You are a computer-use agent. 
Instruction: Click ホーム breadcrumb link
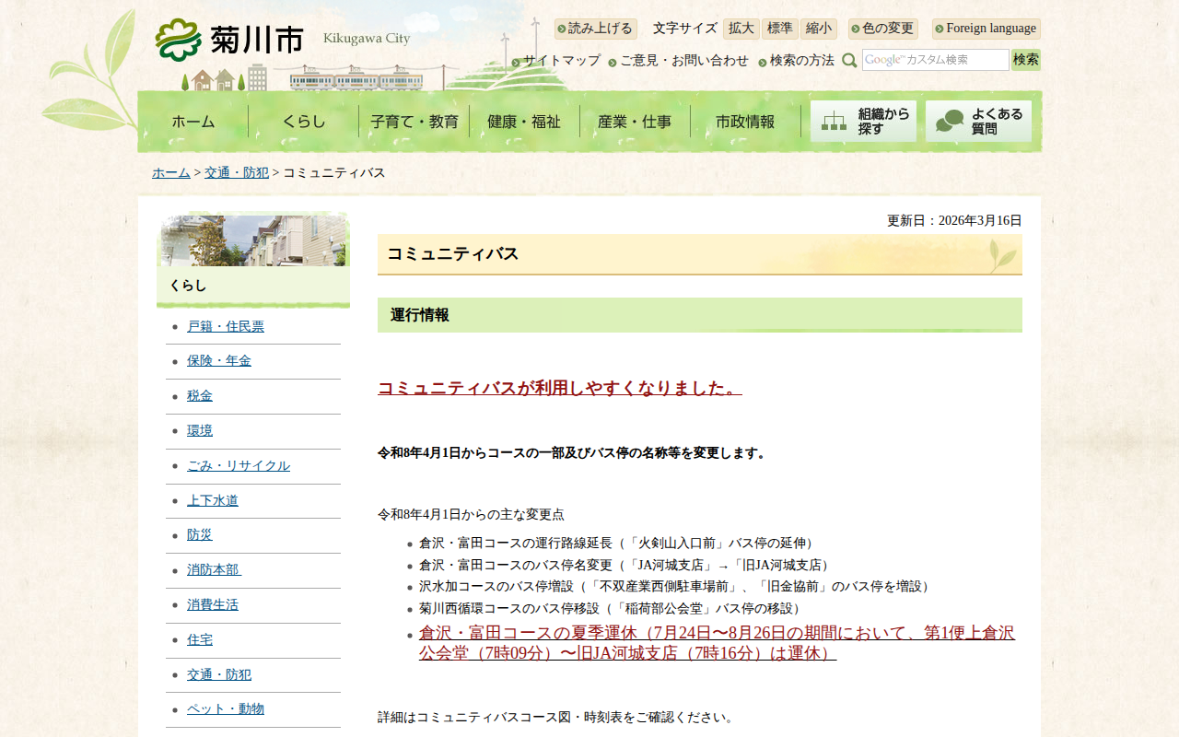171,173
